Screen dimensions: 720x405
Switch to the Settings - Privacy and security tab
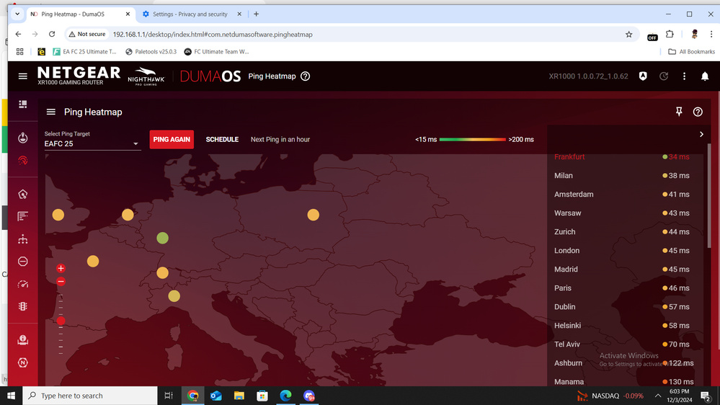click(190, 14)
